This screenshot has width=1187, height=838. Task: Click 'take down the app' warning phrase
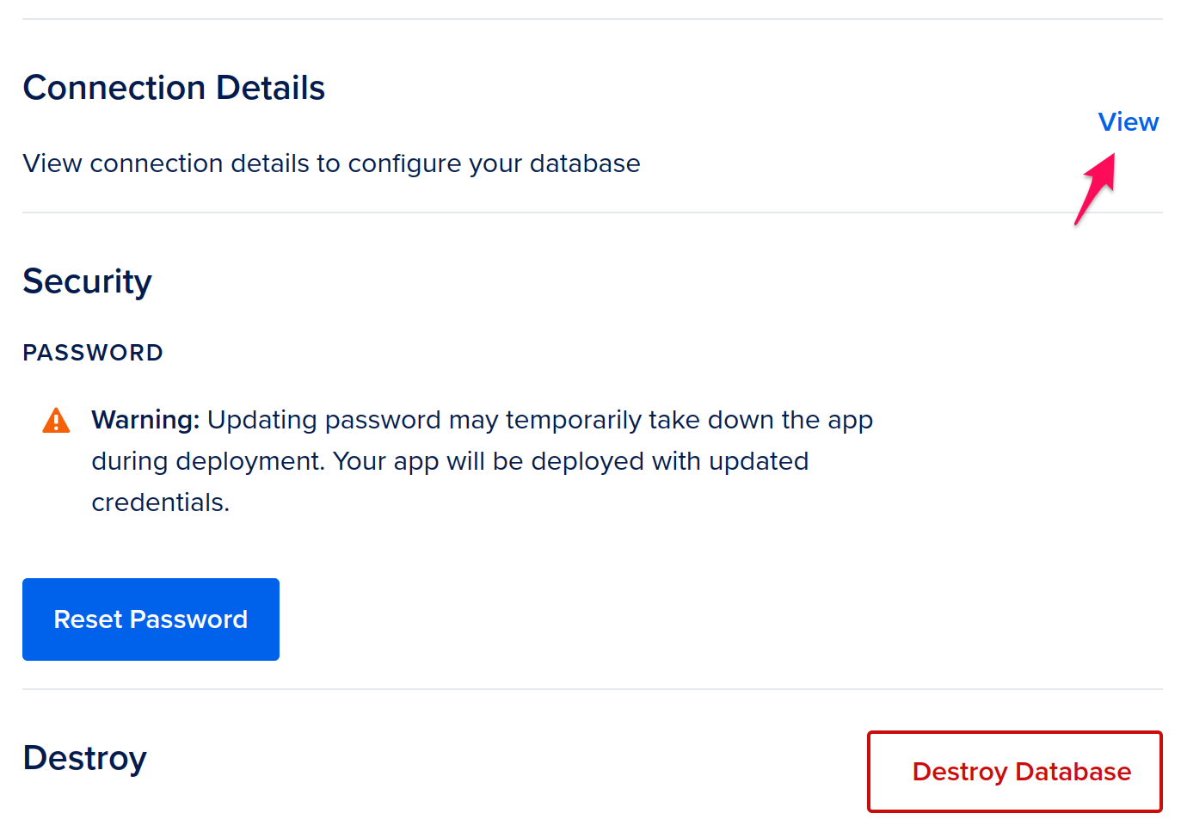761,420
